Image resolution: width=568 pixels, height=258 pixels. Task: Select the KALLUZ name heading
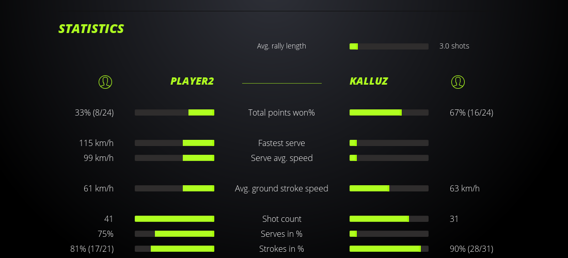[369, 81]
